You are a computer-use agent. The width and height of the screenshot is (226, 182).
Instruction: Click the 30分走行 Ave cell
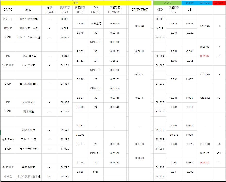coord(96,24)
